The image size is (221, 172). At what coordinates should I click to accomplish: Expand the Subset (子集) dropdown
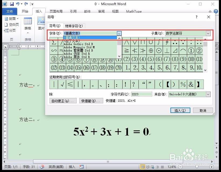[208, 33]
